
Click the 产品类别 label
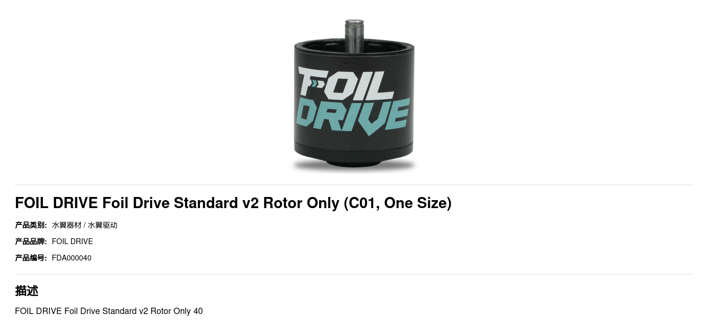[31, 225]
